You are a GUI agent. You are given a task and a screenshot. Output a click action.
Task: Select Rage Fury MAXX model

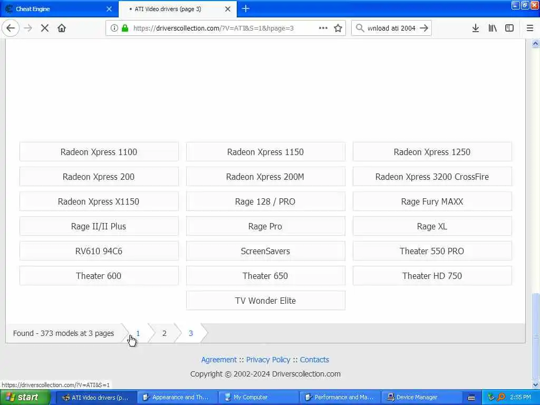click(x=432, y=201)
